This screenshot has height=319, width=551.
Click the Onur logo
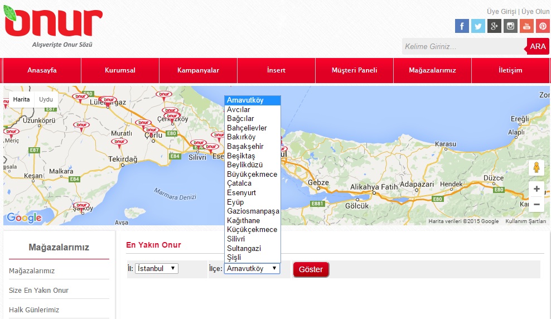[53, 26]
